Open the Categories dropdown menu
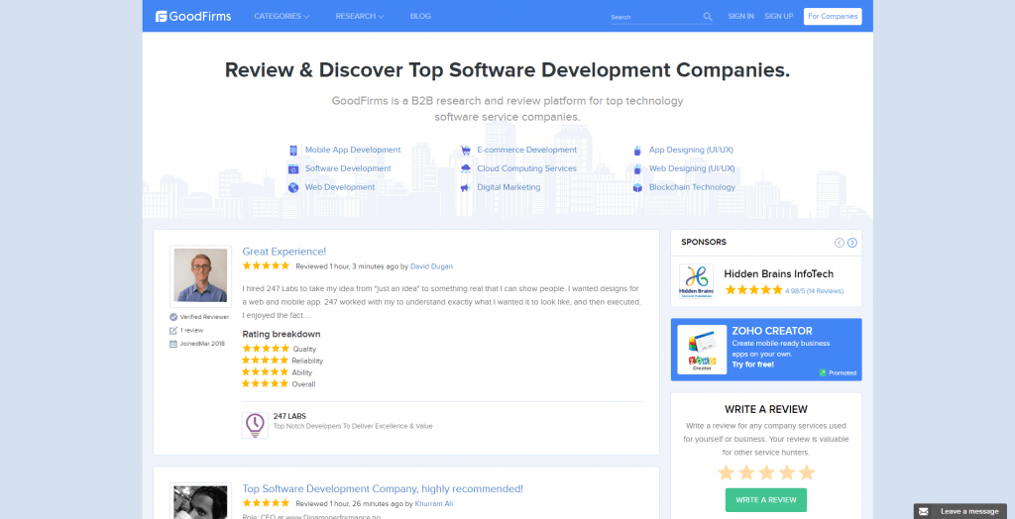This screenshot has width=1015, height=519. point(282,16)
